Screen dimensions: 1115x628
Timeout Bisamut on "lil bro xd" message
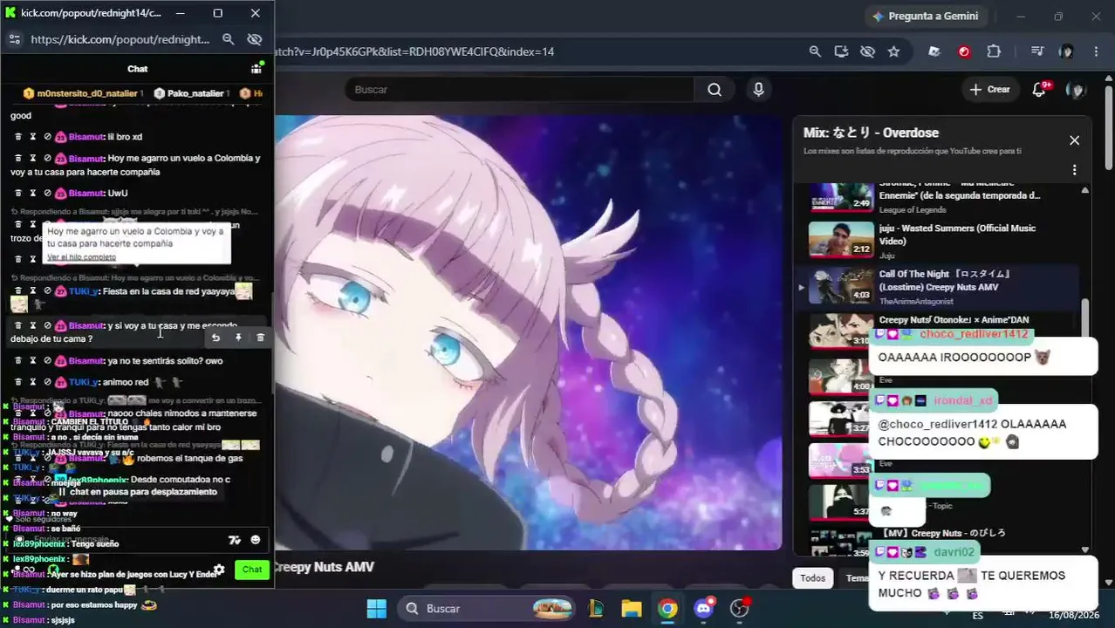33,137
